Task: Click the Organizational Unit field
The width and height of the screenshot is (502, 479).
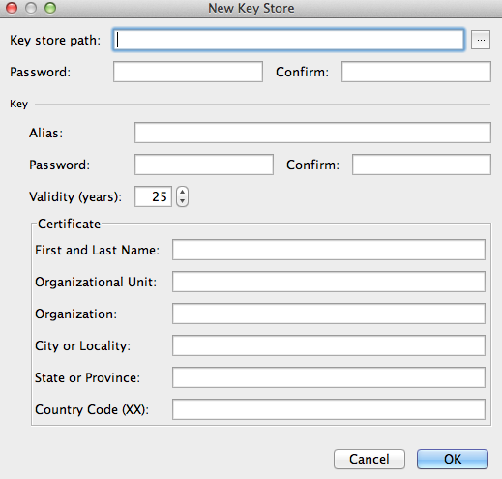Action: tap(329, 282)
